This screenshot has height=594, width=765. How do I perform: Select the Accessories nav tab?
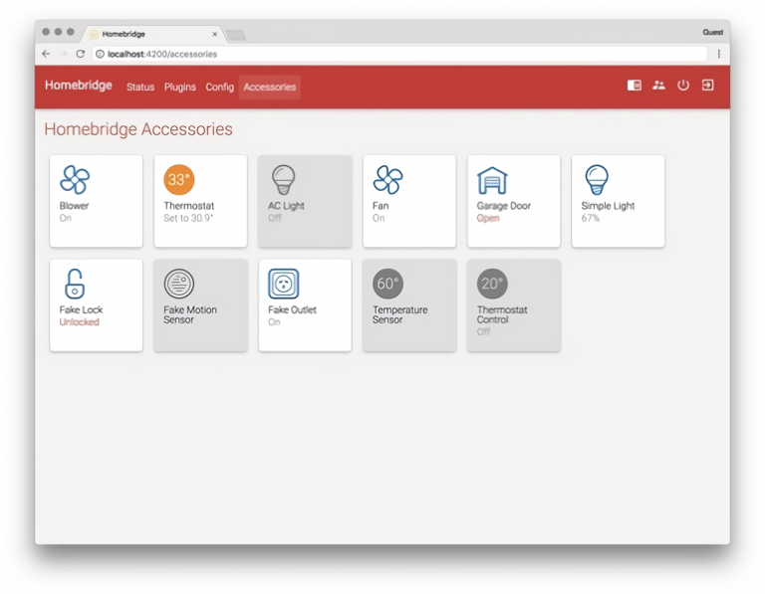[x=270, y=88]
